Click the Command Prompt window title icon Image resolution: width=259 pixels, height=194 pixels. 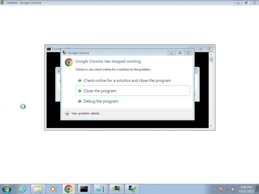pyautogui.click(x=49, y=49)
